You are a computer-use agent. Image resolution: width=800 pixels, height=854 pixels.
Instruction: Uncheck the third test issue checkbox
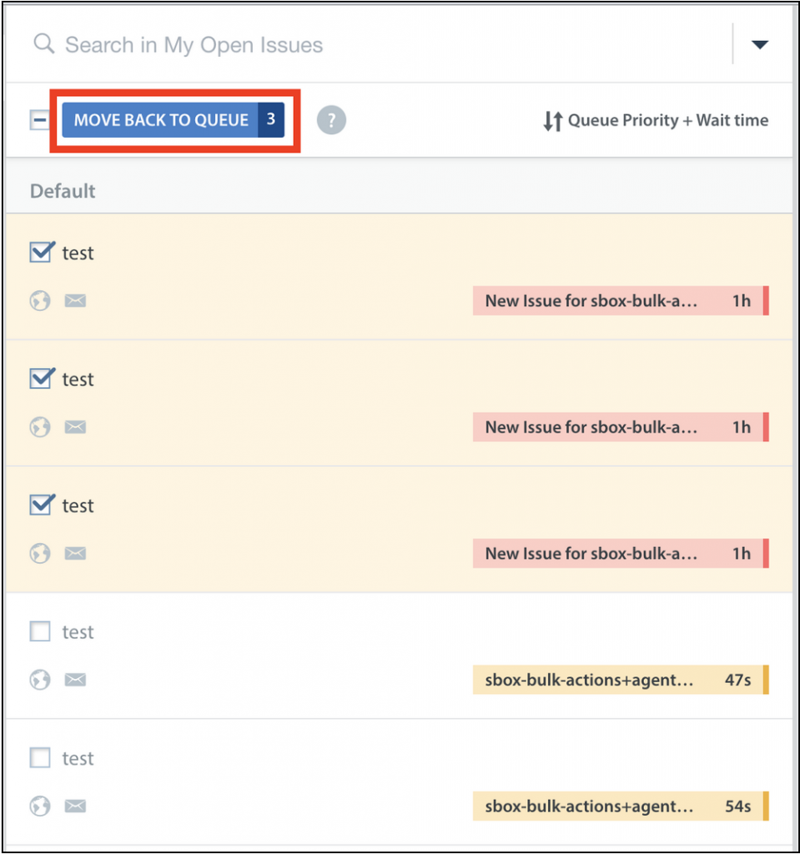[x=41, y=505]
